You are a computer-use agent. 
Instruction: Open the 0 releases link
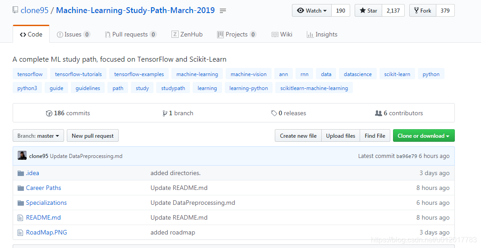coord(289,113)
